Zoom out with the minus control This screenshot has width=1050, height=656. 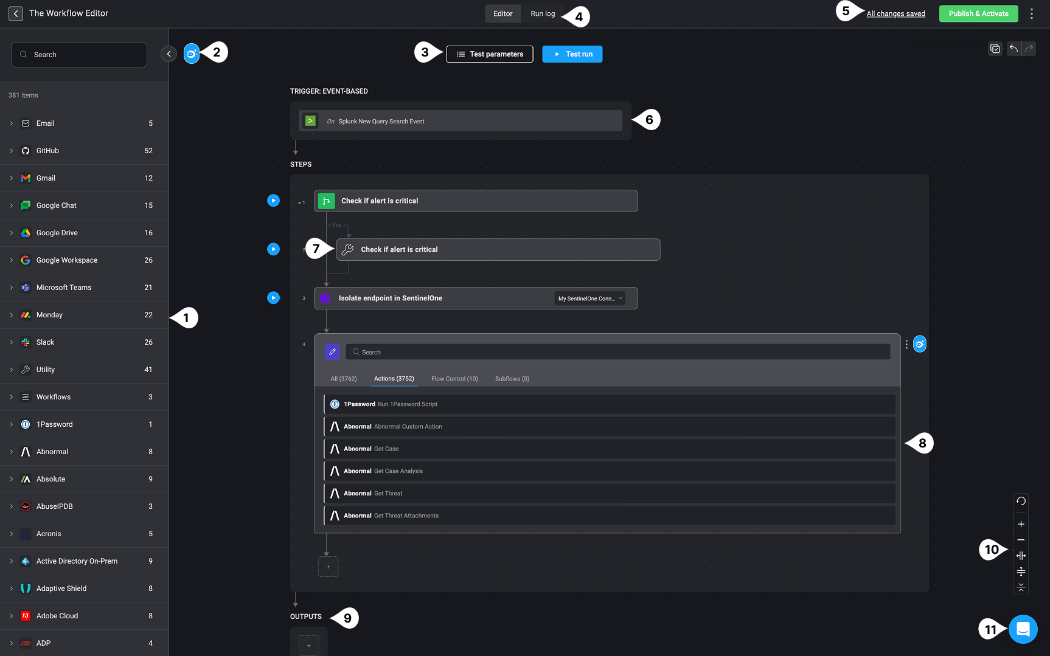click(x=1021, y=540)
